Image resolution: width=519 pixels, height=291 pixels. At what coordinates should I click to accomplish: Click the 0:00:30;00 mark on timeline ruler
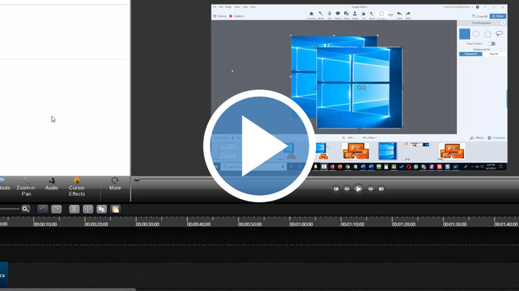click(x=147, y=224)
